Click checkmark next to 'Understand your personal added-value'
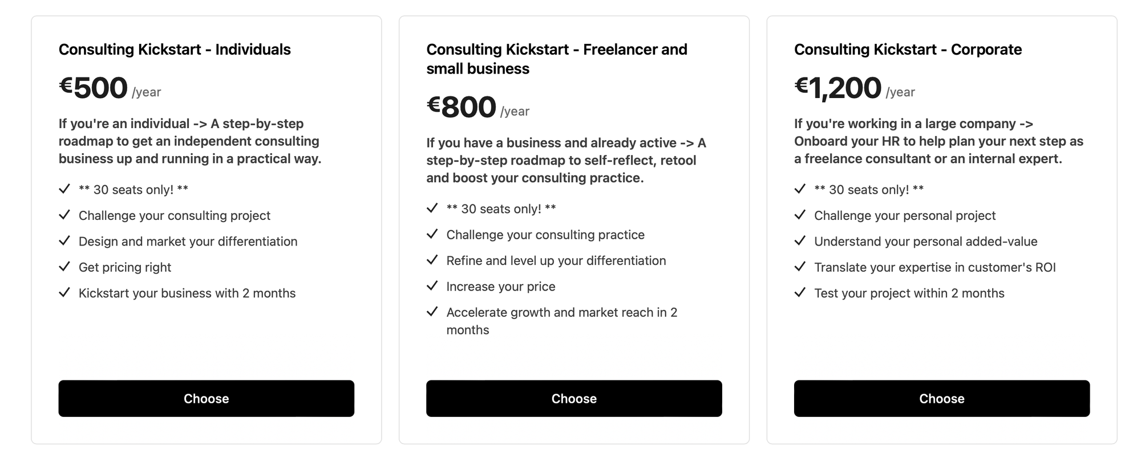Image resolution: width=1141 pixels, height=454 pixels. coord(800,241)
